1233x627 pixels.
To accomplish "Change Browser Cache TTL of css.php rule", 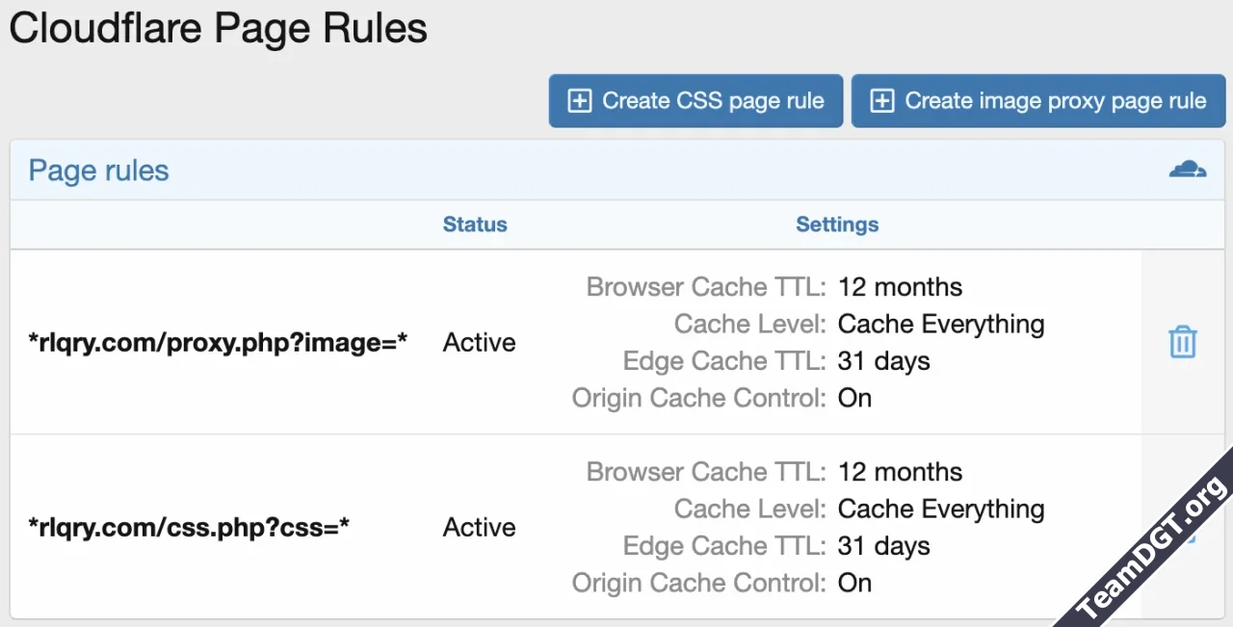I will click(x=900, y=472).
